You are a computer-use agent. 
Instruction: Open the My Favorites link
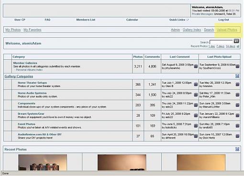33,30
